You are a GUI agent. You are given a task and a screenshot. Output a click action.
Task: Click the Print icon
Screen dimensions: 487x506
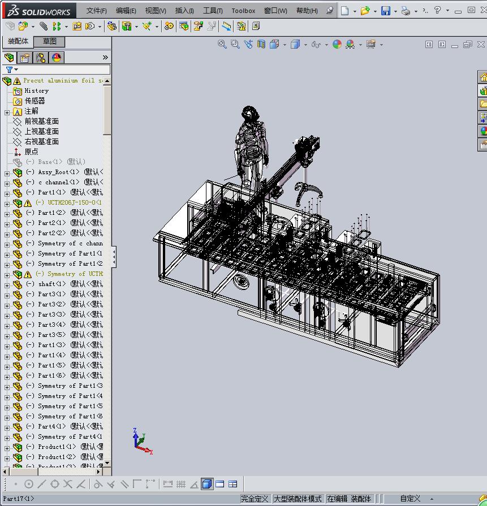click(x=406, y=11)
